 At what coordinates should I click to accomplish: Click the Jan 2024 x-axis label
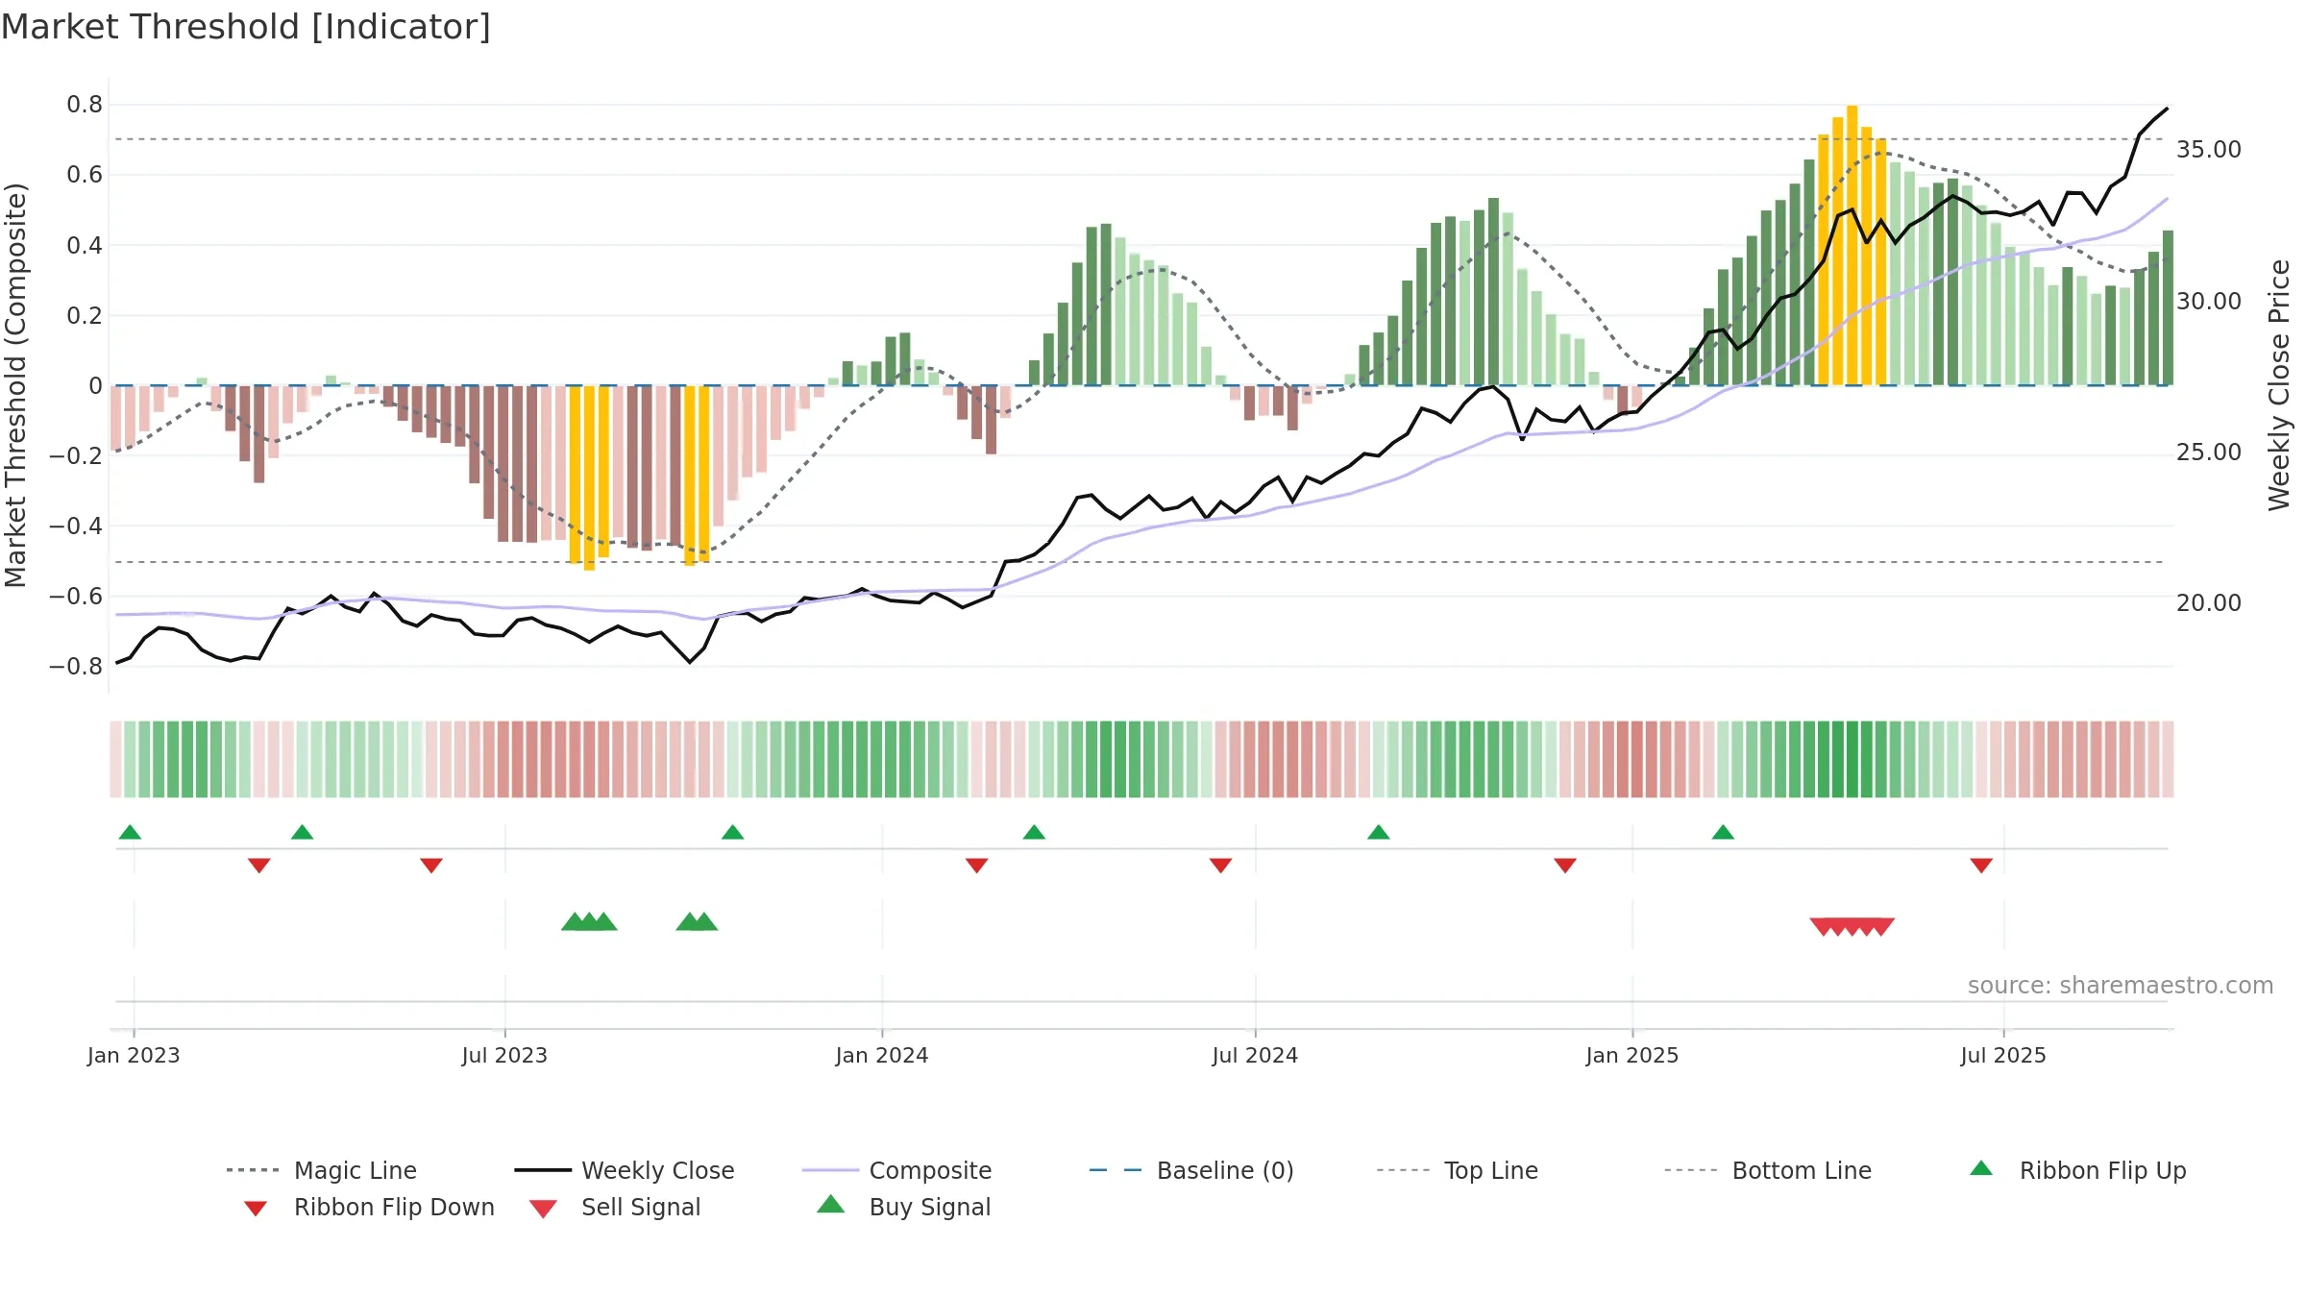pyautogui.click(x=882, y=1055)
